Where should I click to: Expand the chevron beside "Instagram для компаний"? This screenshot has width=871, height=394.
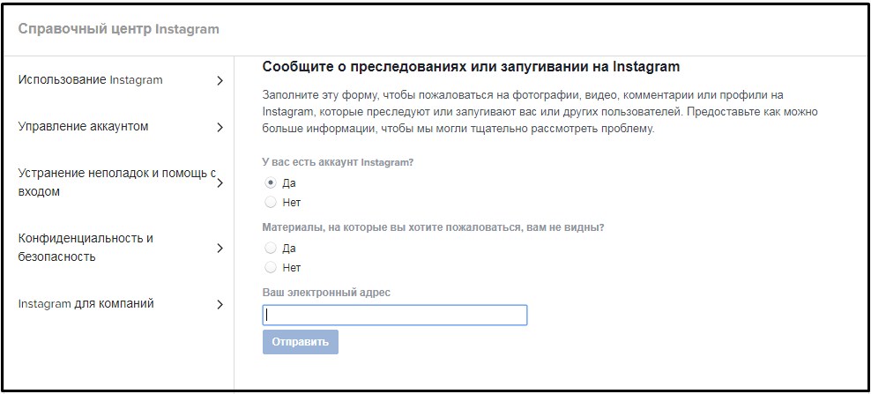click(220, 305)
